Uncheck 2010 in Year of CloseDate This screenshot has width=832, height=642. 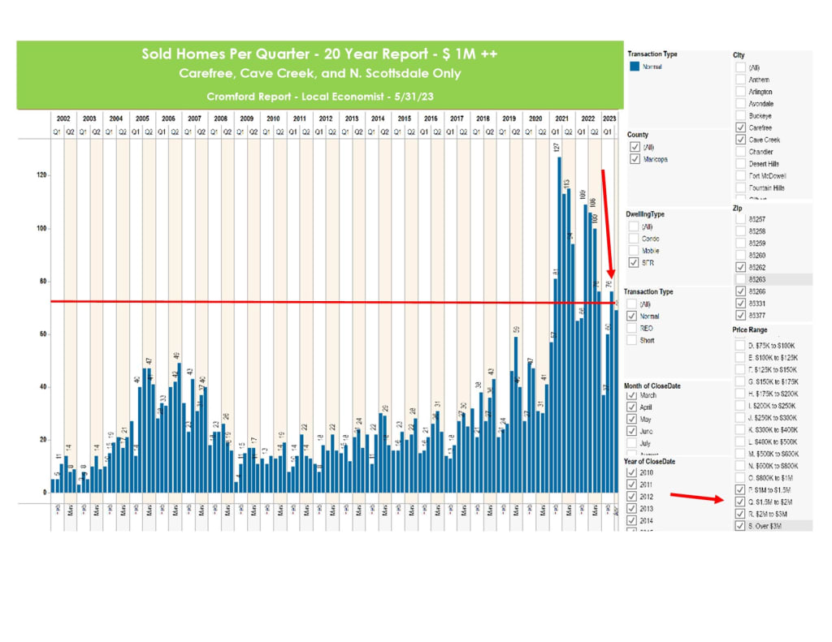point(631,472)
